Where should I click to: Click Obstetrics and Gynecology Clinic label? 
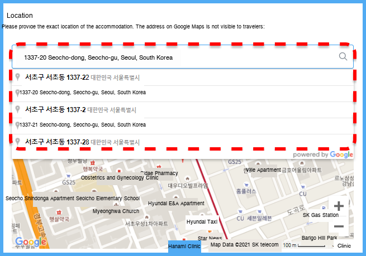click(120, 178)
